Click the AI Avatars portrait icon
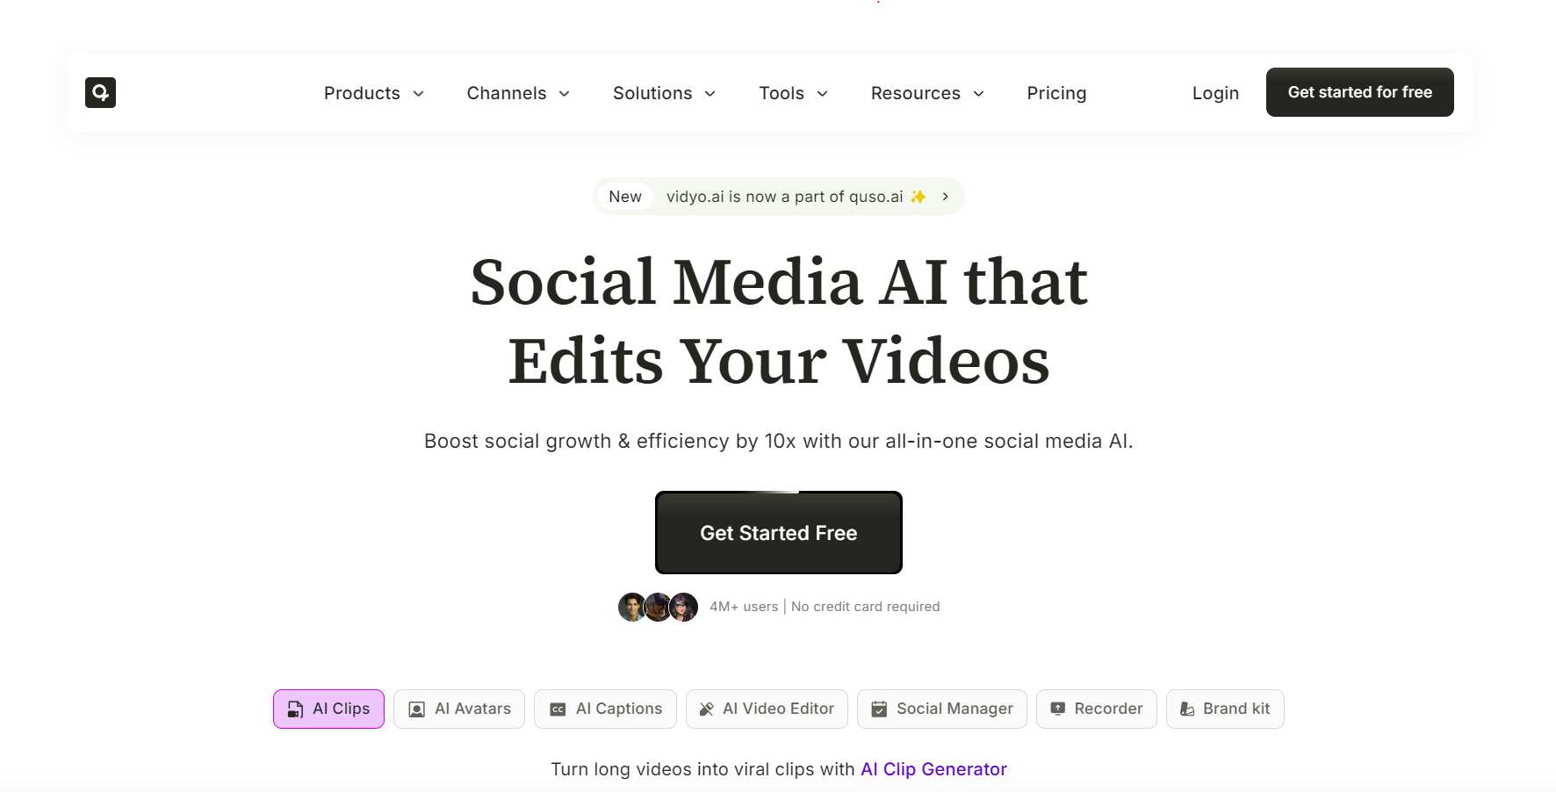This screenshot has height=792, width=1556. pyautogui.click(x=417, y=709)
